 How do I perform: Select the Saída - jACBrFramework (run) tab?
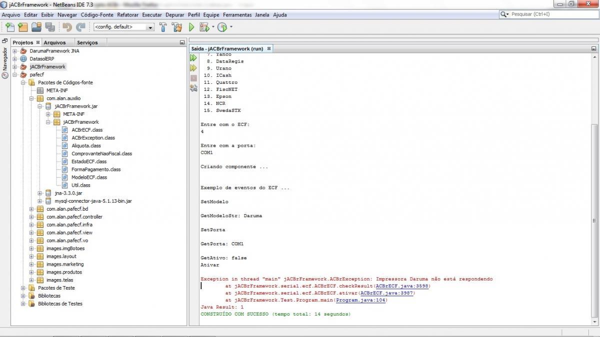[227, 48]
